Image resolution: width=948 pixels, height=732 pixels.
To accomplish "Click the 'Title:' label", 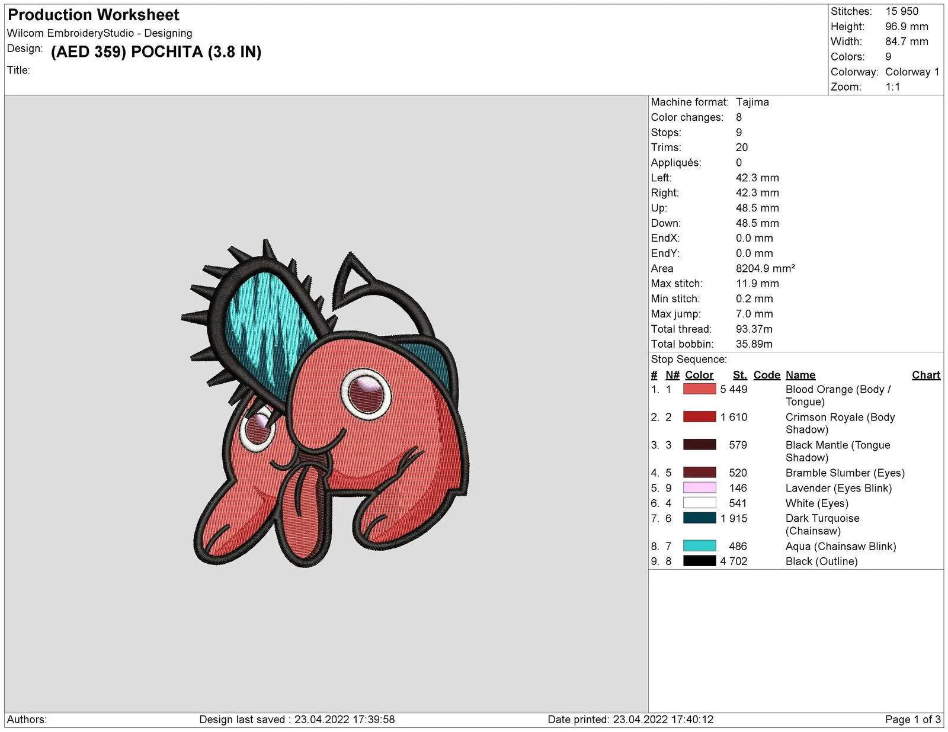I will click(18, 70).
